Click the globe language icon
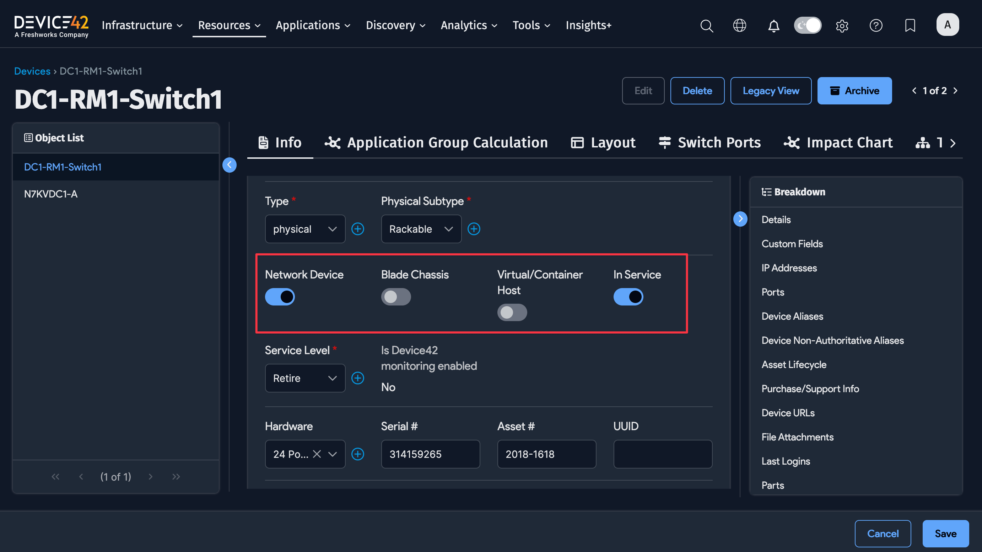982x552 pixels. (740, 26)
